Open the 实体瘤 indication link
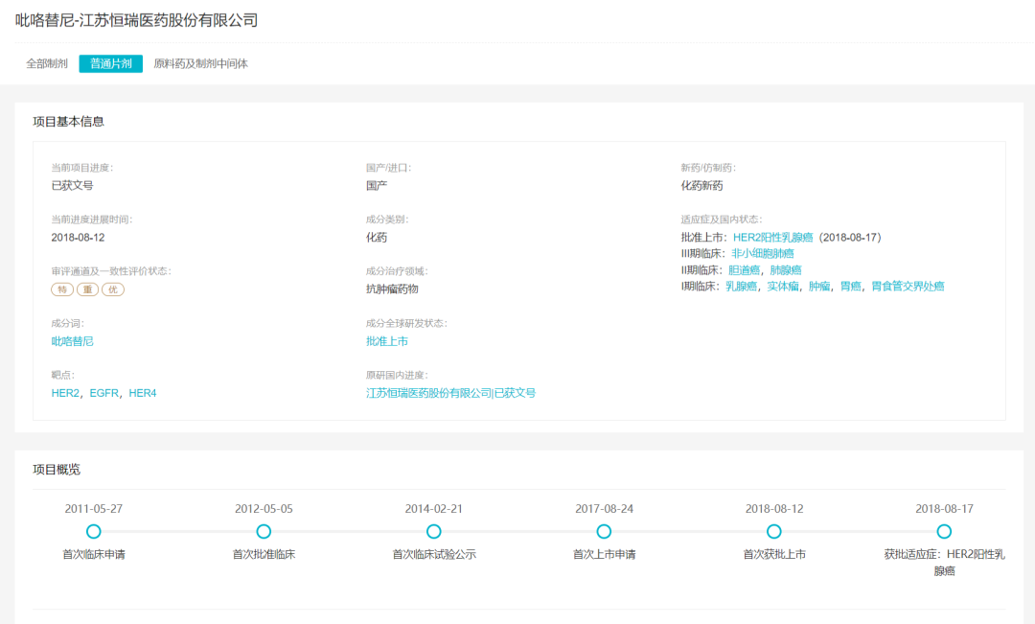 (783, 286)
